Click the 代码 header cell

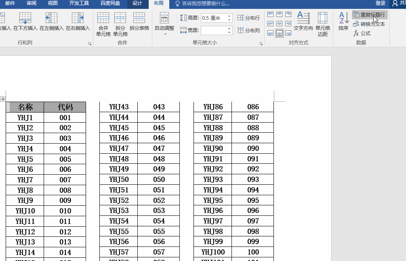(65, 107)
